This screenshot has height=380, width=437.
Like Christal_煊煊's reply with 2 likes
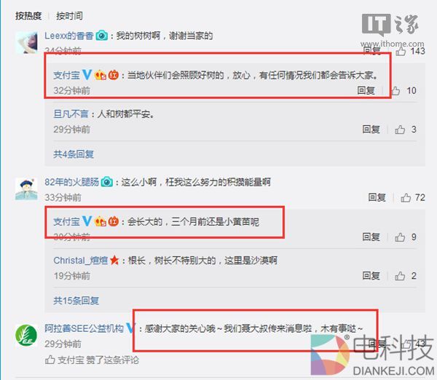click(400, 276)
